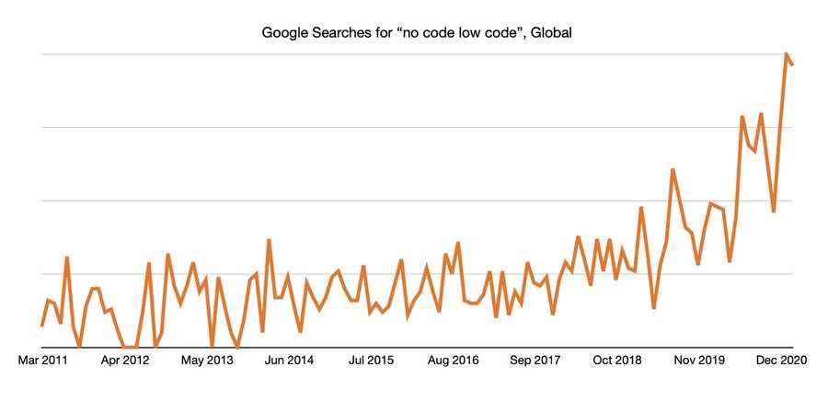Viewport: 828px width, 401px height.
Task: Choose the Sep 2017 date label
Action: pos(535,360)
